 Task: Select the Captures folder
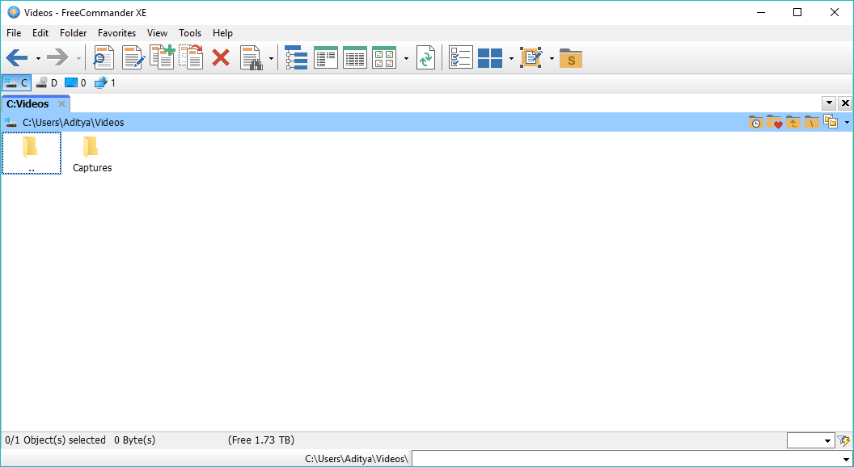point(92,154)
